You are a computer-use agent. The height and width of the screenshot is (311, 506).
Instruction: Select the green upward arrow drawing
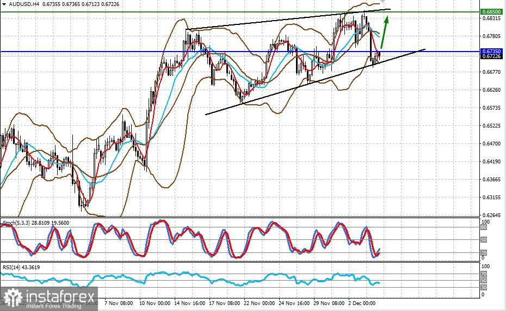tap(384, 32)
